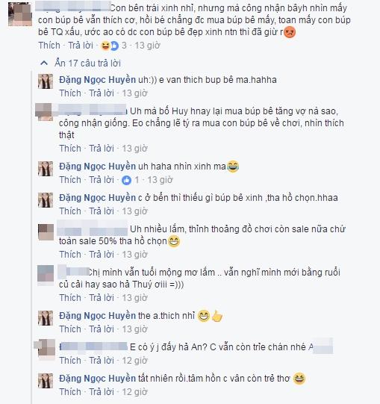Open reaction icons on the top comment
The width and height of the screenshot is (380, 404).
(x=110, y=46)
